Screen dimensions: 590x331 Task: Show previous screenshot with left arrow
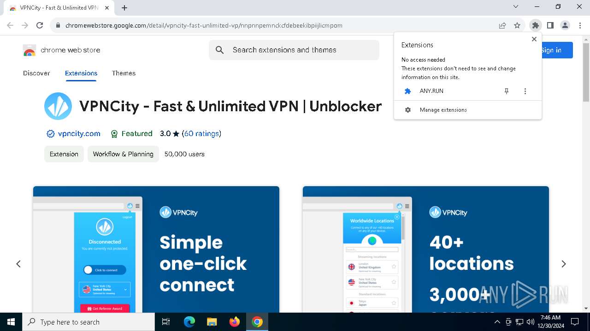(18, 264)
